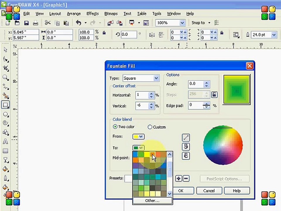
Task: Open the Layout menu
Action: coord(55,14)
